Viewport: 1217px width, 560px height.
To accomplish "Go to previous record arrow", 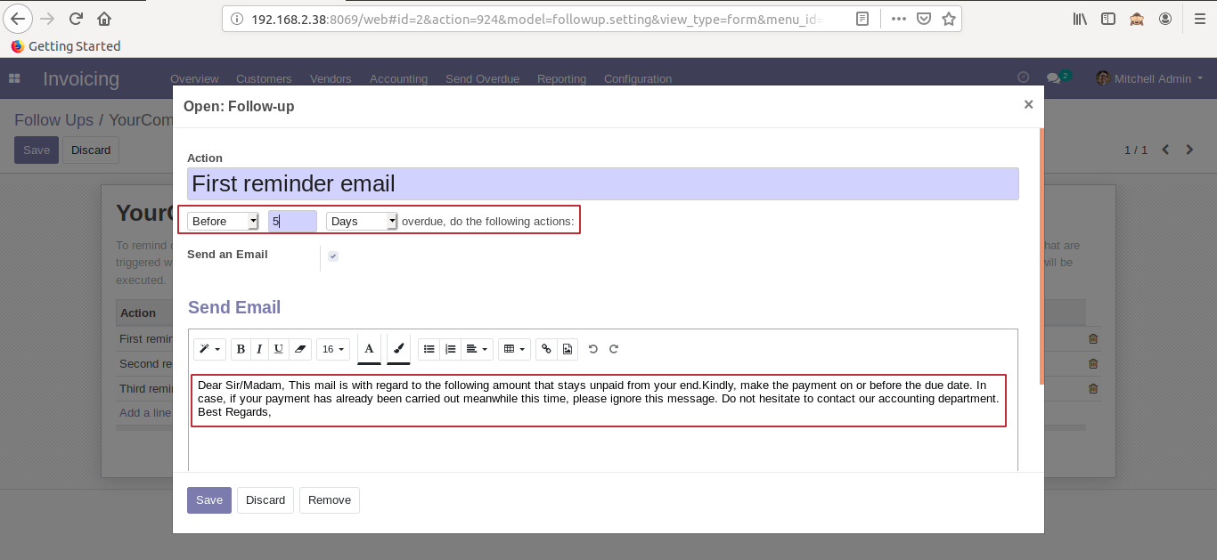I will pos(1165,150).
